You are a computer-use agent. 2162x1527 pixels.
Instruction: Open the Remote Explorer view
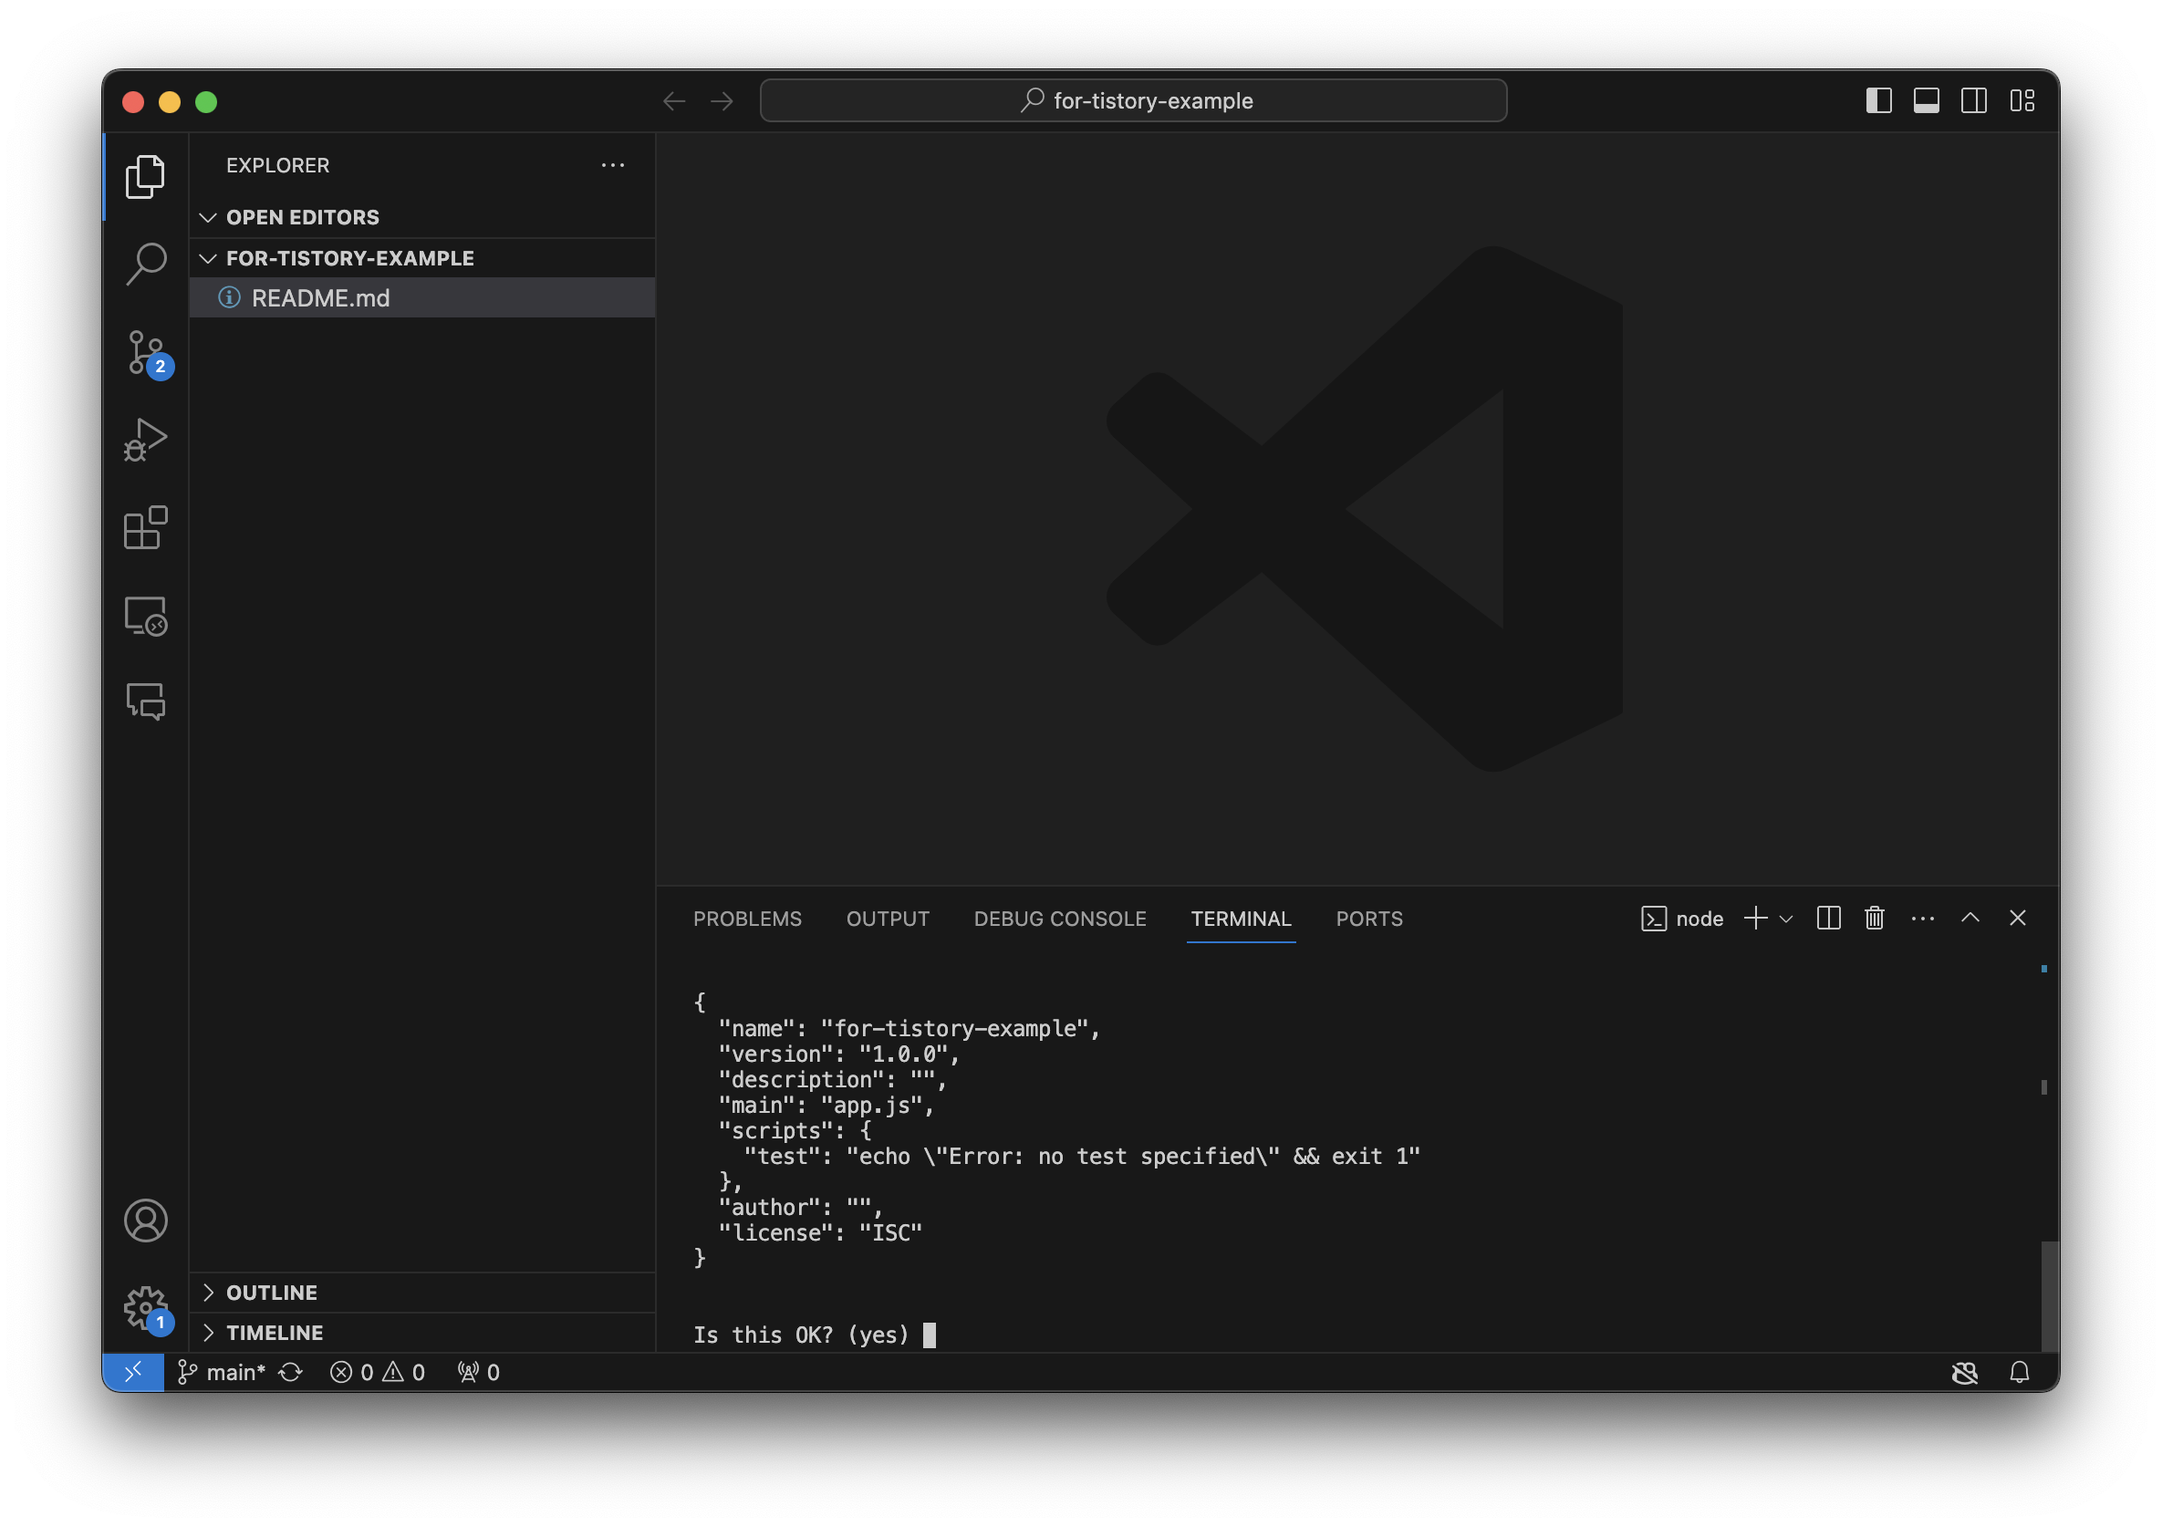tap(146, 616)
